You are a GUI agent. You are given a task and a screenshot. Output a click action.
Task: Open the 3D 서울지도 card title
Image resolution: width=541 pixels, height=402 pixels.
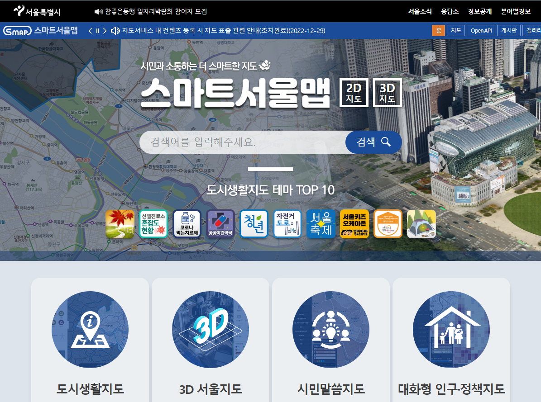click(211, 389)
